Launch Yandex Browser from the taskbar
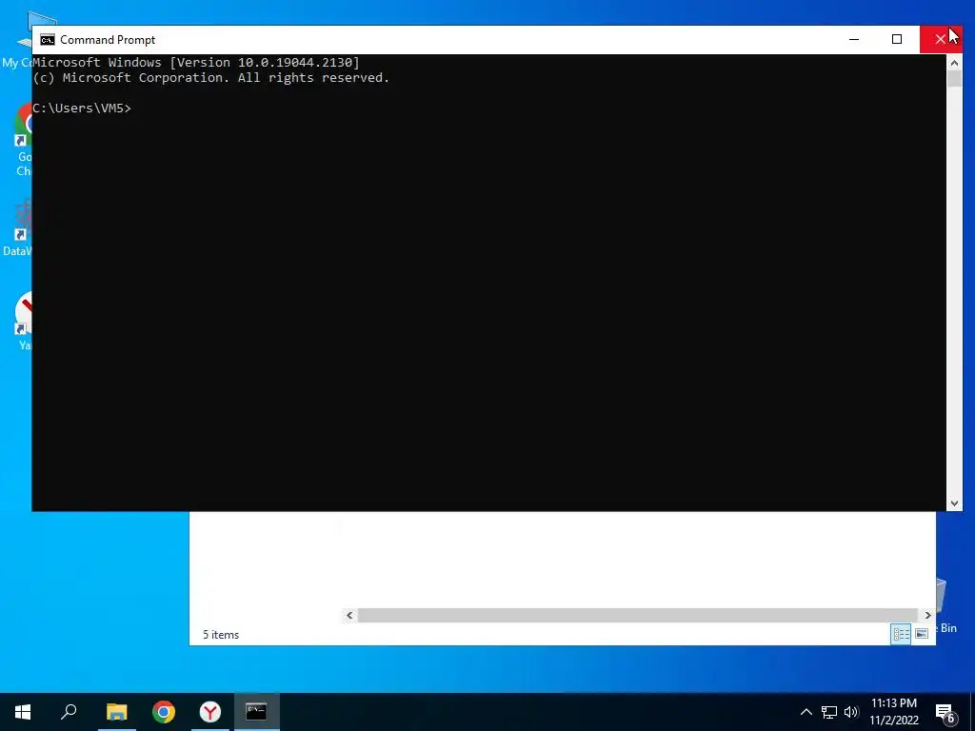This screenshot has width=975, height=731. (x=210, y=712)
